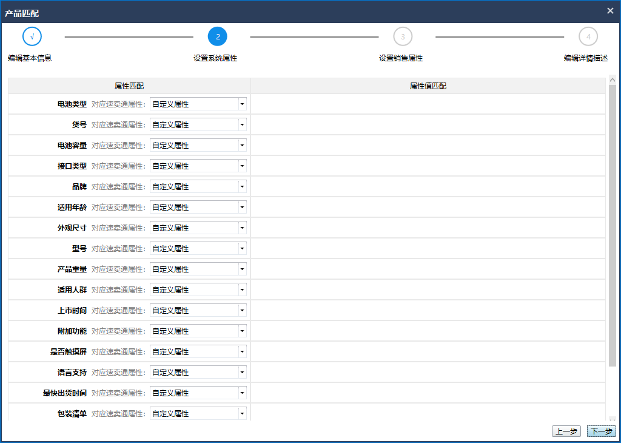Click the 设置销售属性 step label
The height and width of the screenshot is (443, 621).
click(x=401, y=58)
